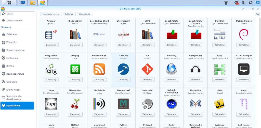Open the Mercurial droplet icon
This screenshot has height=128, width=261.
[147, 104]
